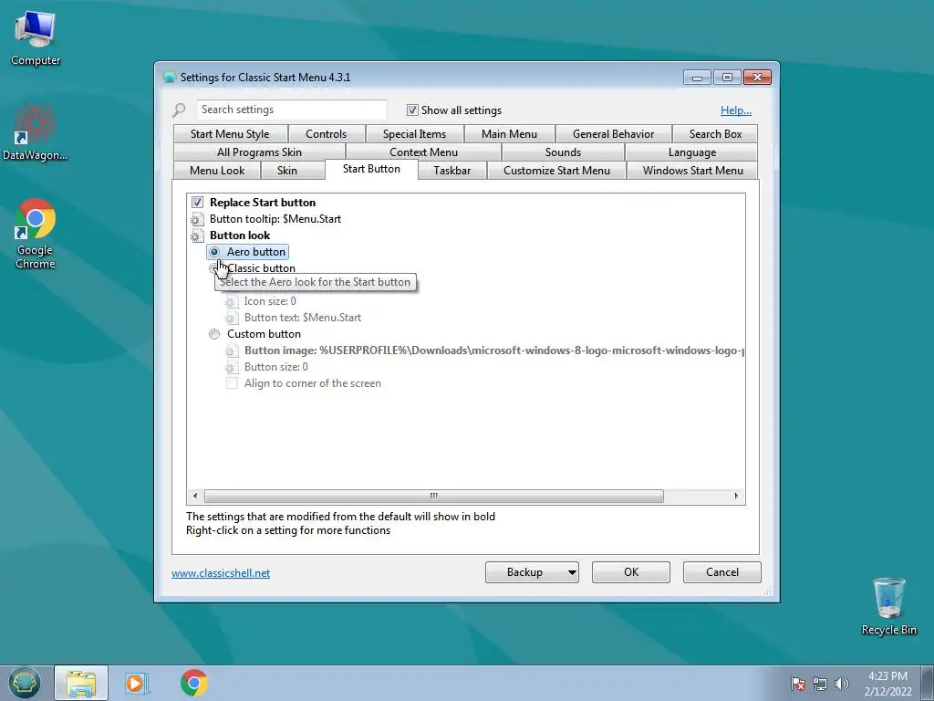934x701 pixels.
Task: Click the scrollbar left arrow
Action: [195, 496]
